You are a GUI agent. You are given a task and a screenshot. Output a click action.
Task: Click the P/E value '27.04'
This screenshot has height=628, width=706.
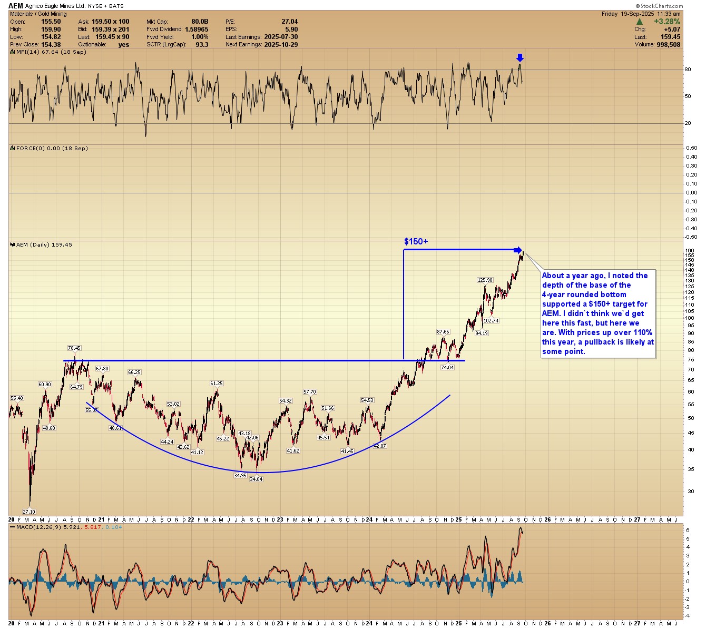click(289, 22)
